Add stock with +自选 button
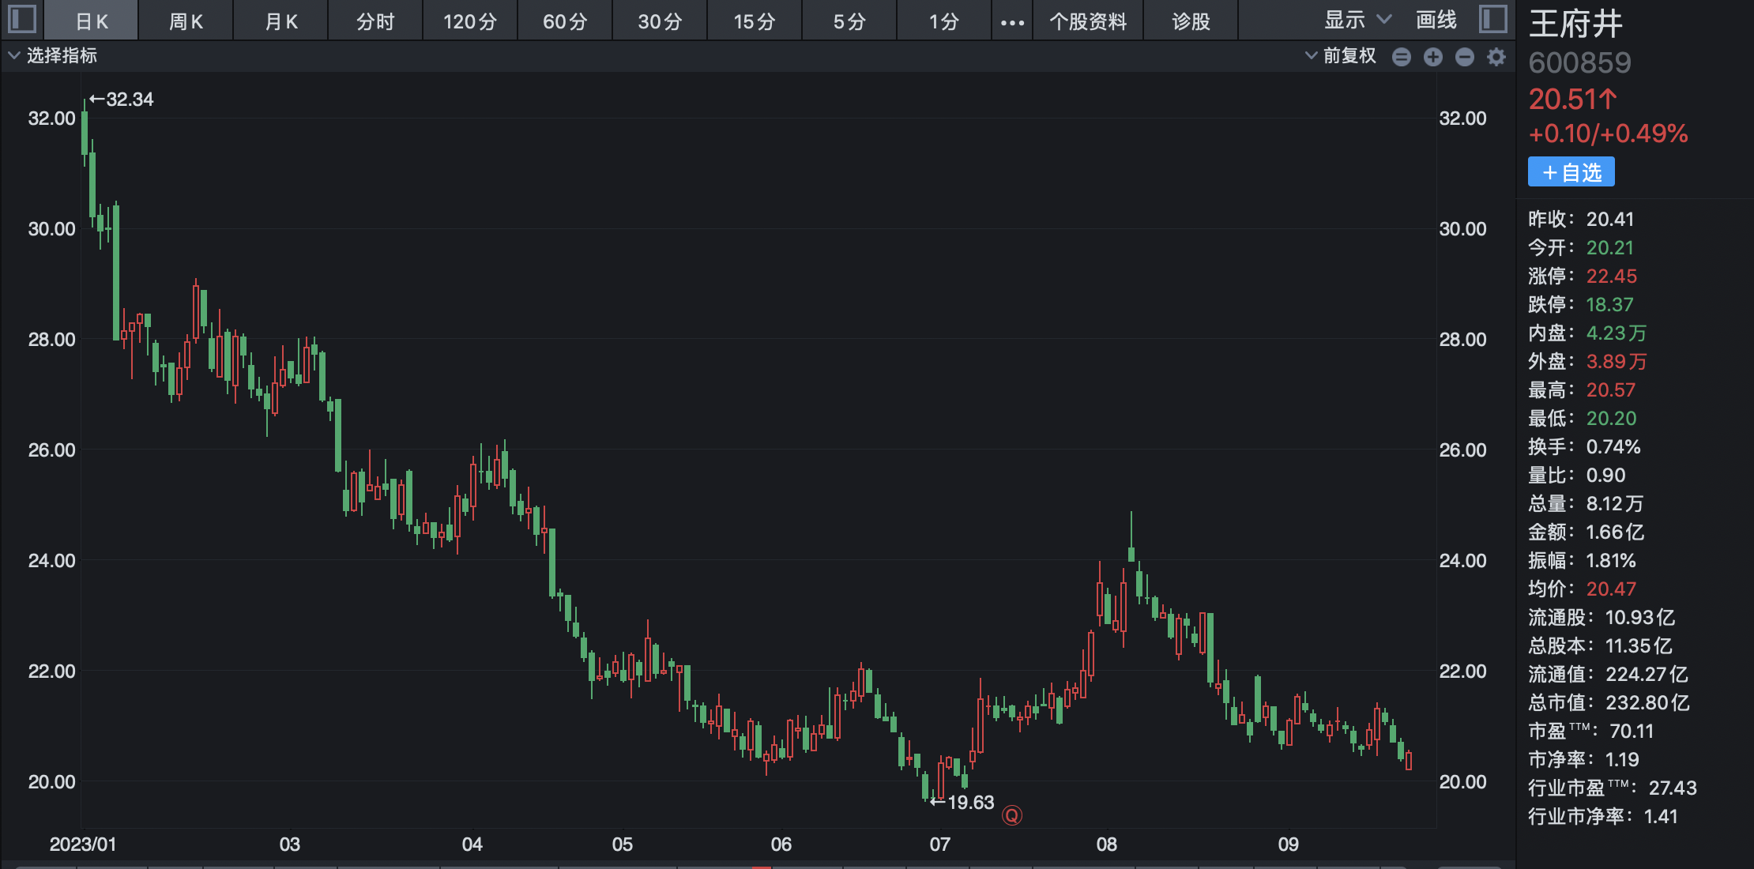The height and width of the screenshot is (869, 1754). pos(1571,172)
